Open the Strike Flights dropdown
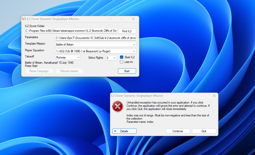The height and width of the screenshot is (155, 255). [114, 58]
